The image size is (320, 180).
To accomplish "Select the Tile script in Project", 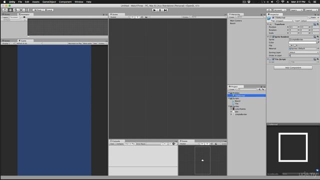I will (236, 103).
